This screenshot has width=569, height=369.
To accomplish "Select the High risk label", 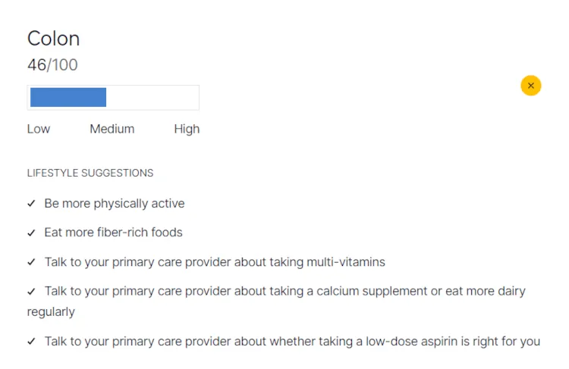I will (187, 129).
